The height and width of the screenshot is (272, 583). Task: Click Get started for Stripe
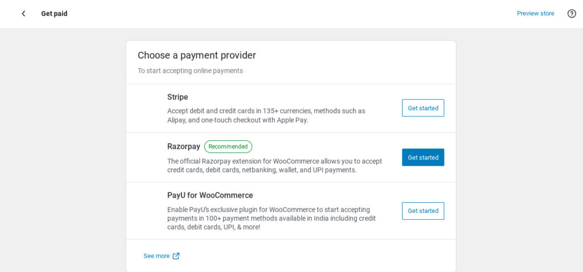[x=423, y=108]
